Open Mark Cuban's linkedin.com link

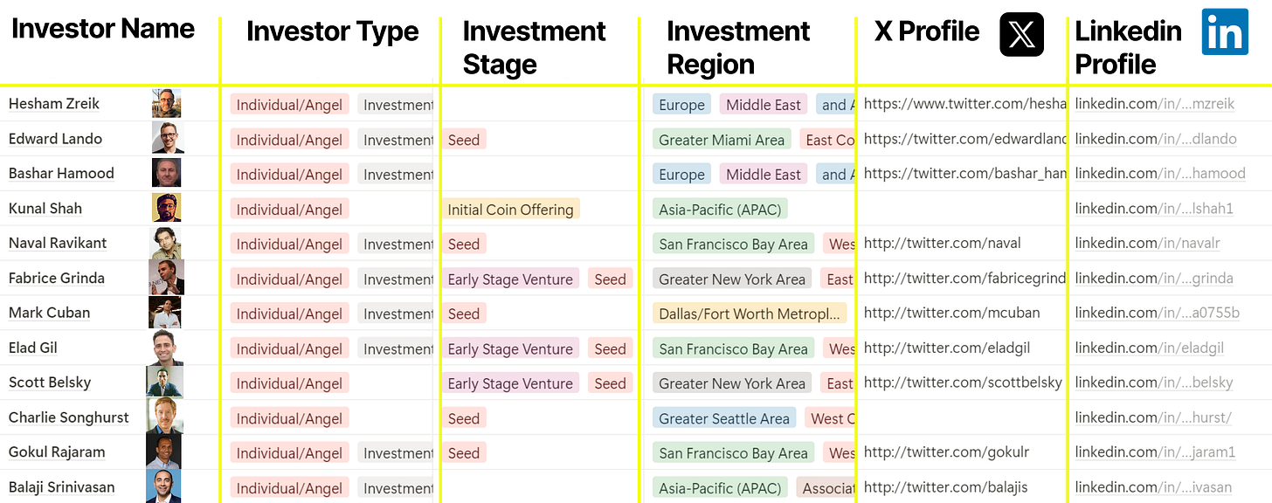(1157, 313)
